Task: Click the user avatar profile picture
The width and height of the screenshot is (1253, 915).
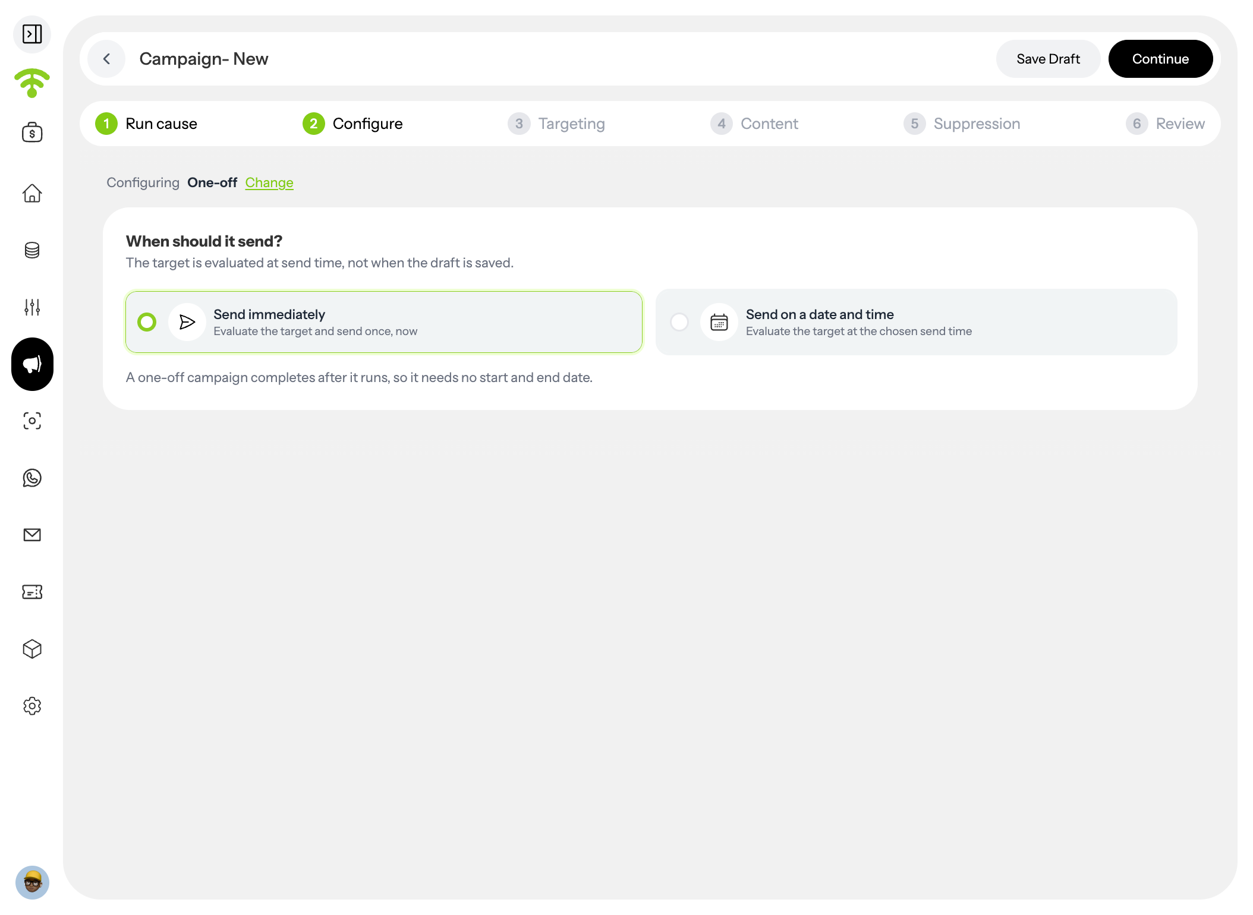Action: (32, 882)
